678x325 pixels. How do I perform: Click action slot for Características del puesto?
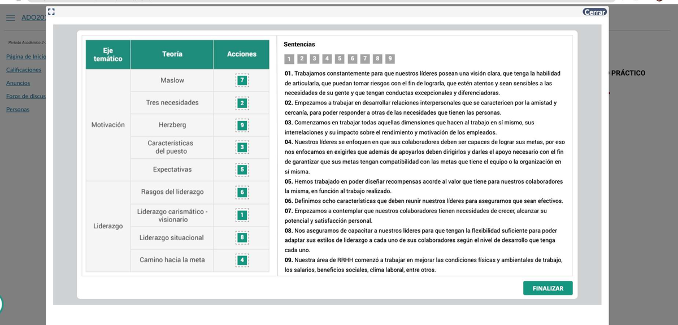point(242,147)
